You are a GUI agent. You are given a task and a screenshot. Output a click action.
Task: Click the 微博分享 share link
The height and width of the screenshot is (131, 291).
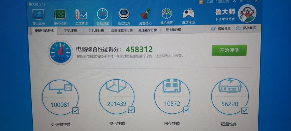pyautogui.click(x=224, y=28)
